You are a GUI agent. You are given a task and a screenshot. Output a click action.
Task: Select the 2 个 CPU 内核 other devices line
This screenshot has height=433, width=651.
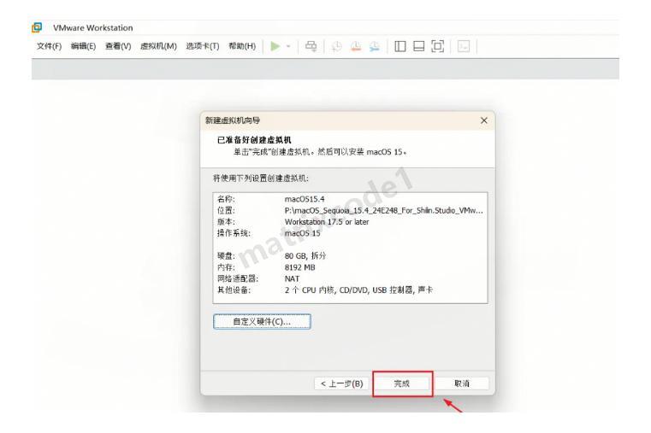358,290
